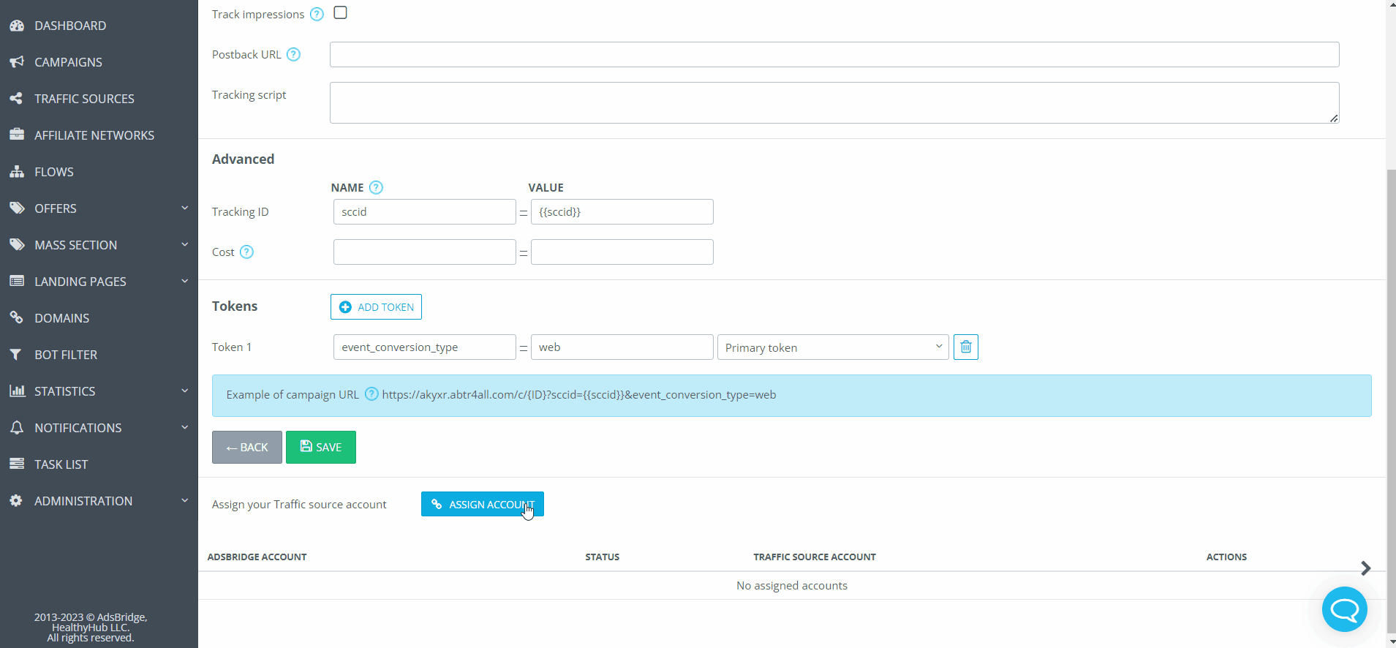Open help icon next to NAME header
The width and height of the screenshot is (1396, 648).
point(376,187)
